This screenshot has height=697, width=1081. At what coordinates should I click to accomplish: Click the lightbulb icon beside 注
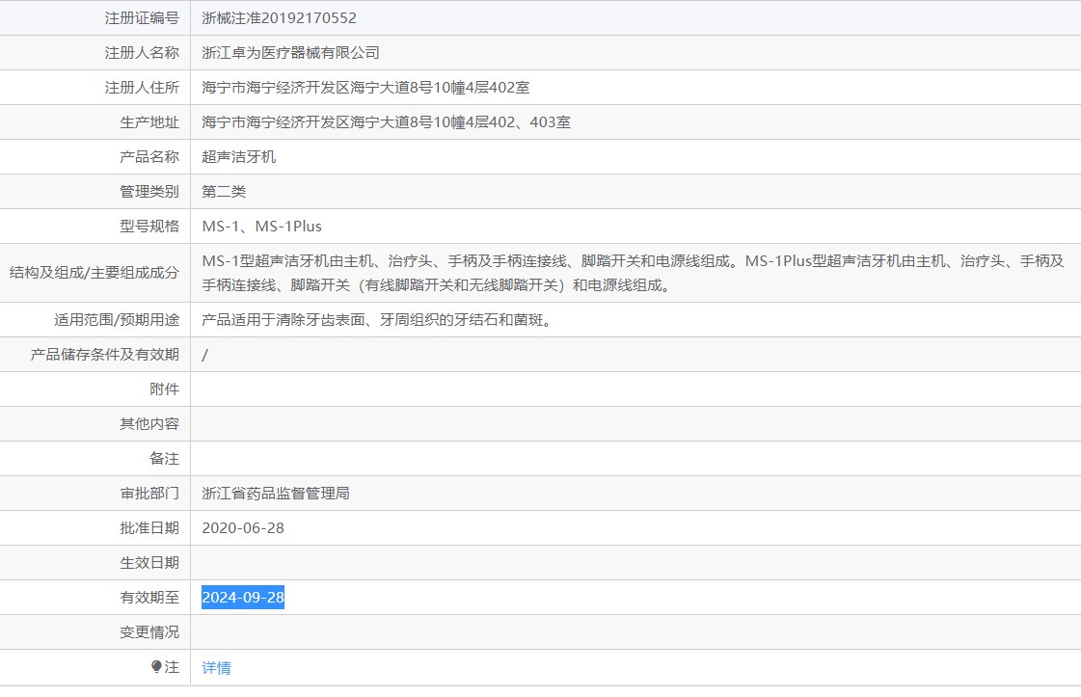(x=156, y=666)
